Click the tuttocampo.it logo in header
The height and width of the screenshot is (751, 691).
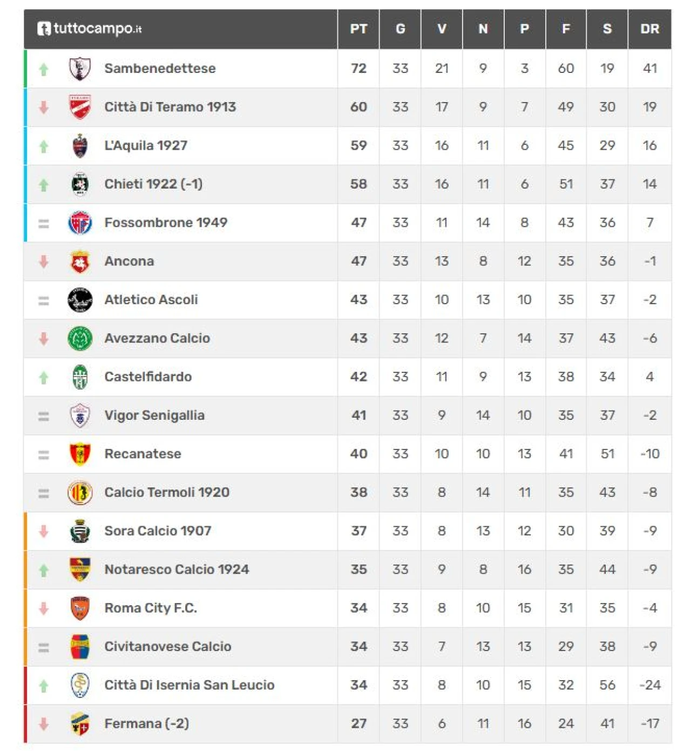click(x=90, y=28)
